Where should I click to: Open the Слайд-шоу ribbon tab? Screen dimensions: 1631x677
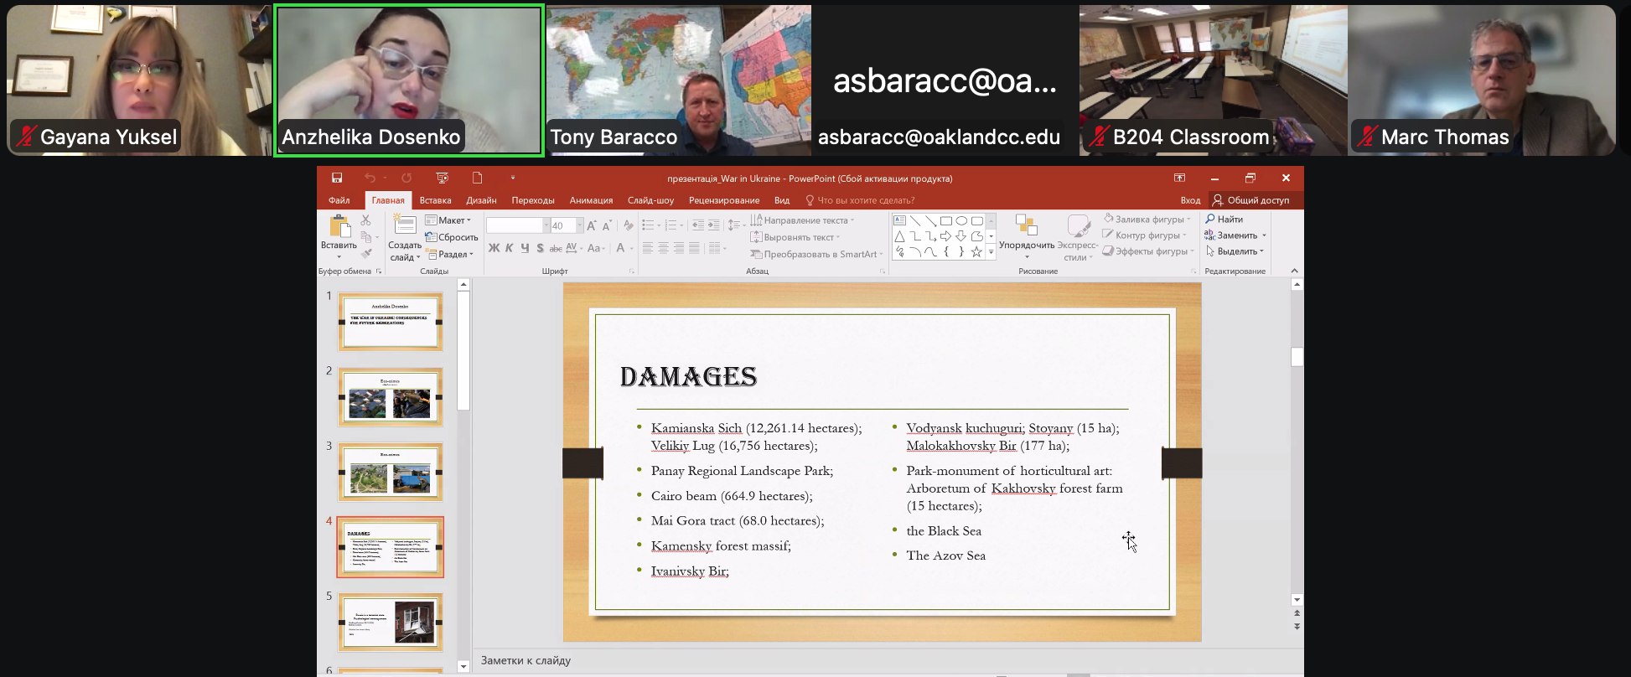coord(650,200)
